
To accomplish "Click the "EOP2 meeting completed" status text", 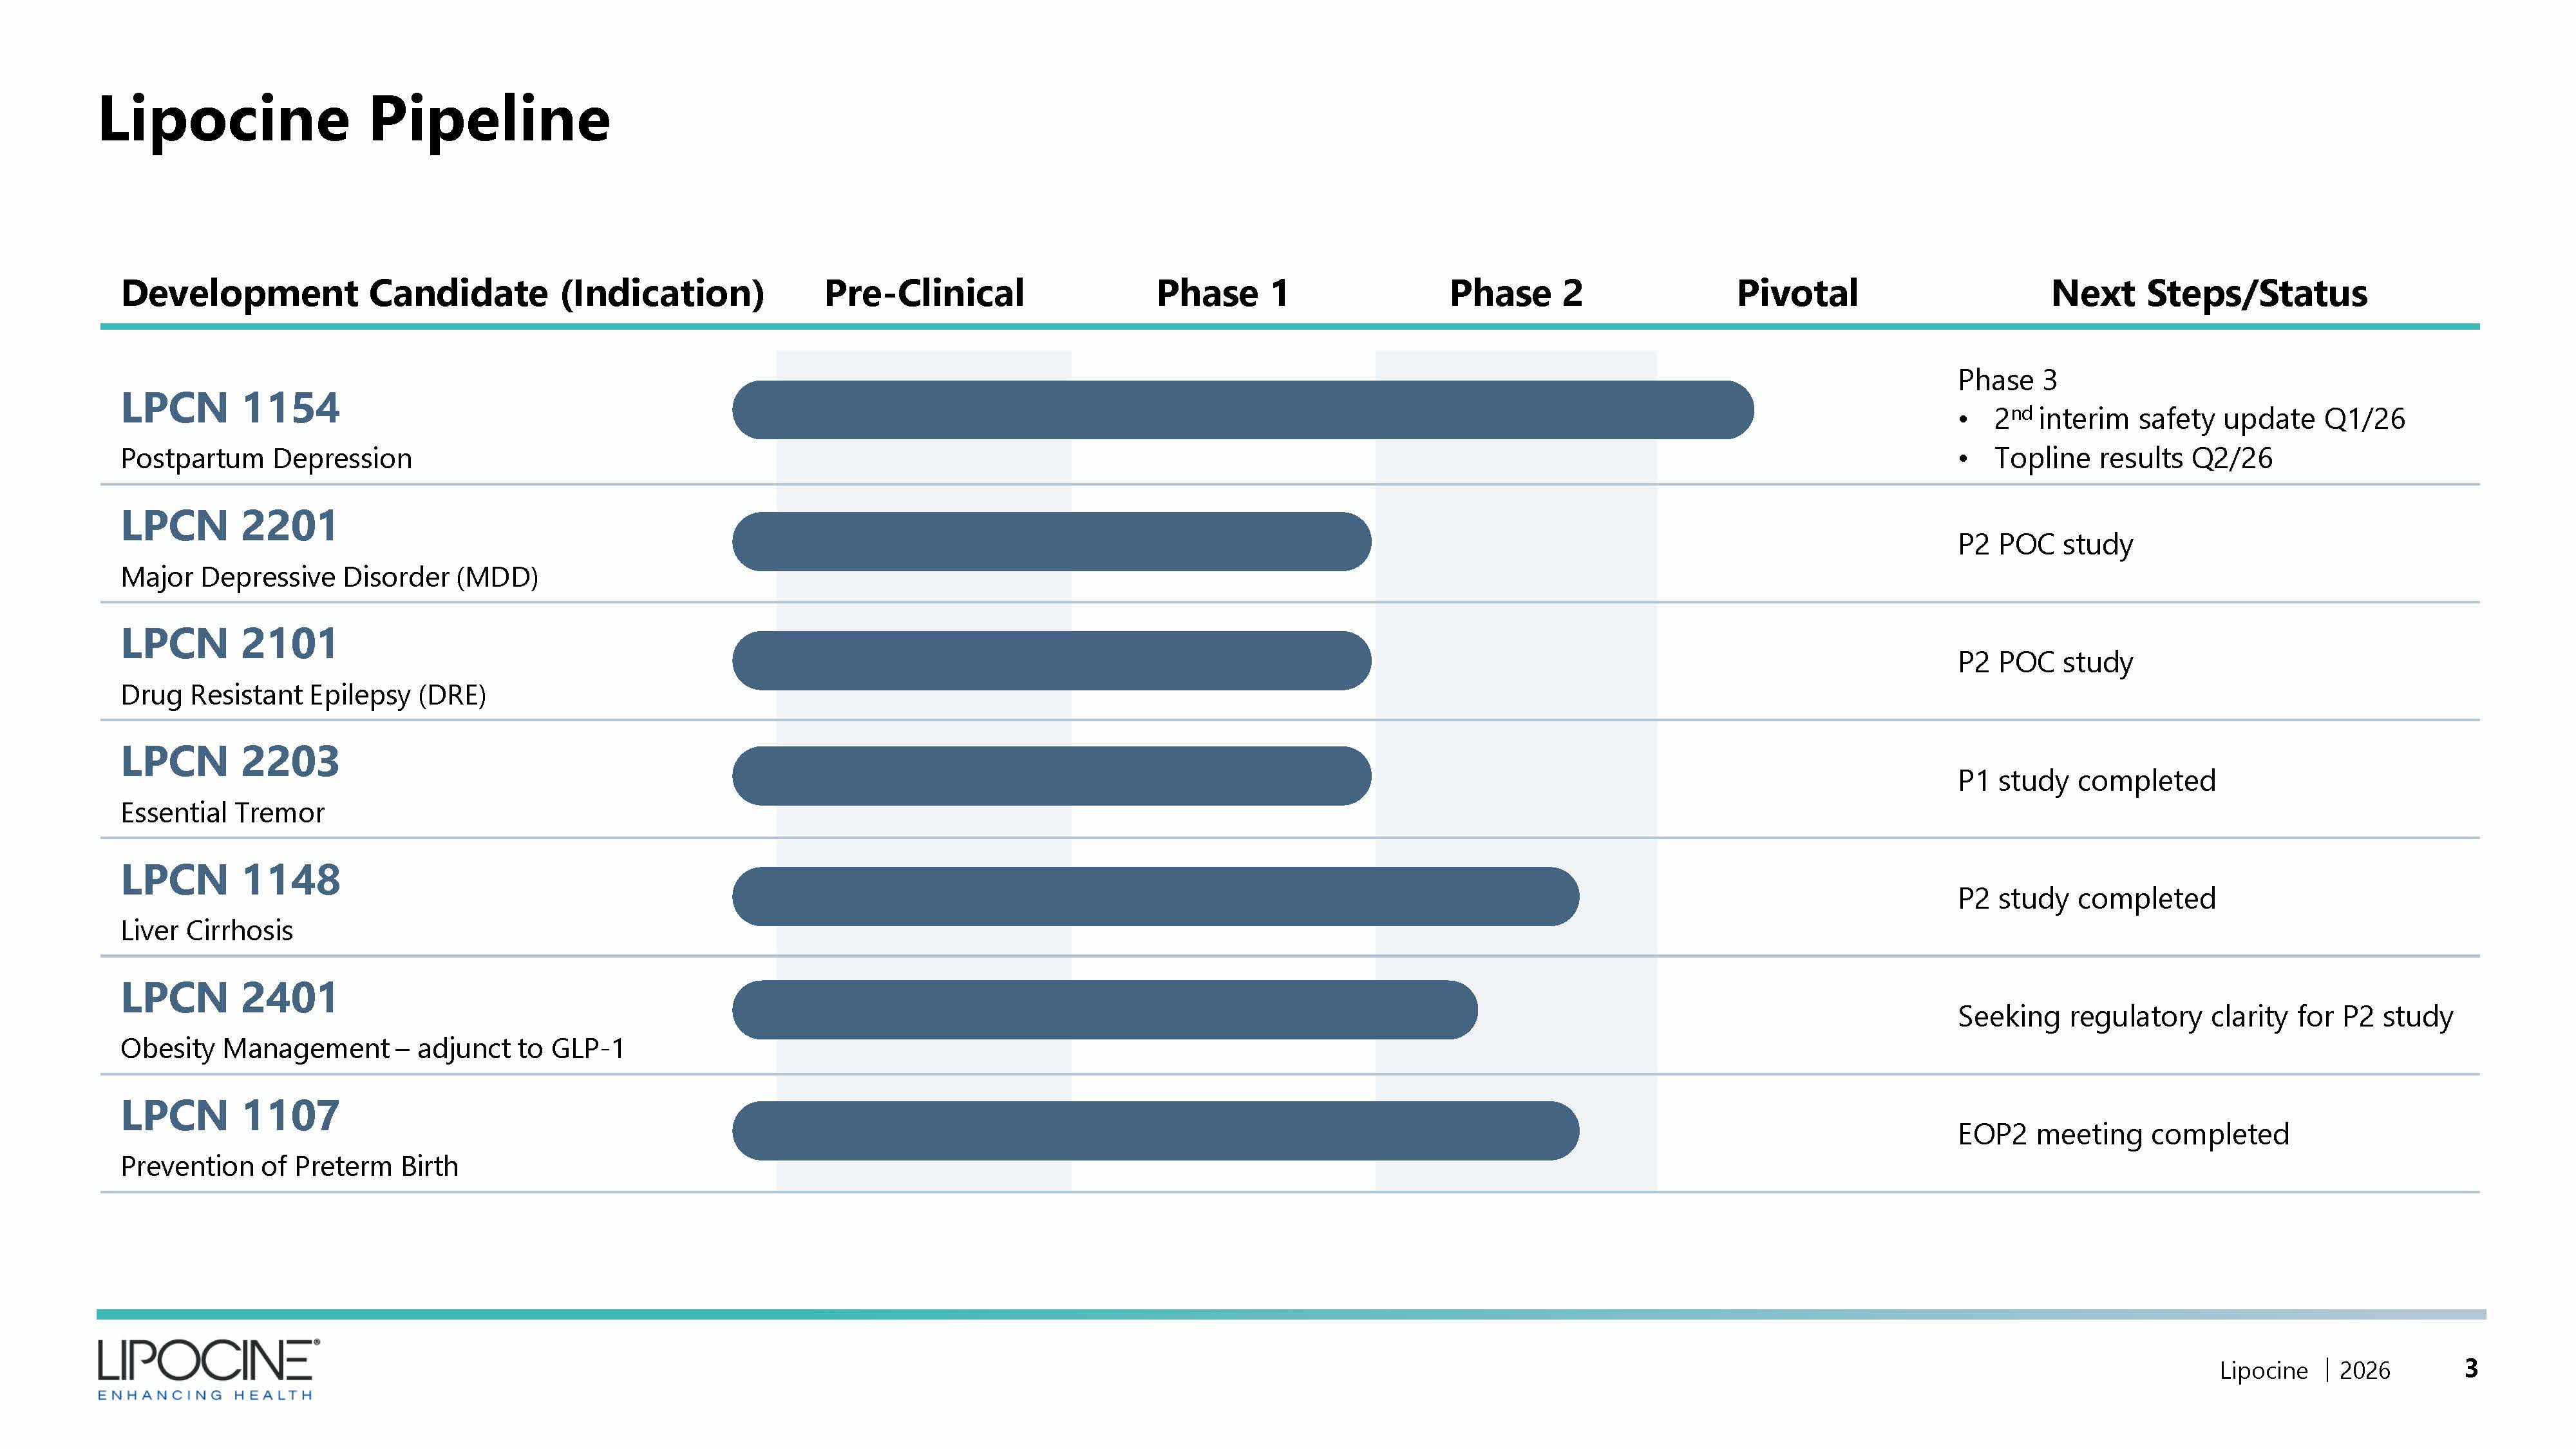I will (2123, 1134).
